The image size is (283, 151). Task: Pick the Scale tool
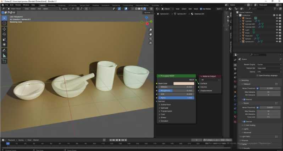pyautogui.click(x=4, y=40)
